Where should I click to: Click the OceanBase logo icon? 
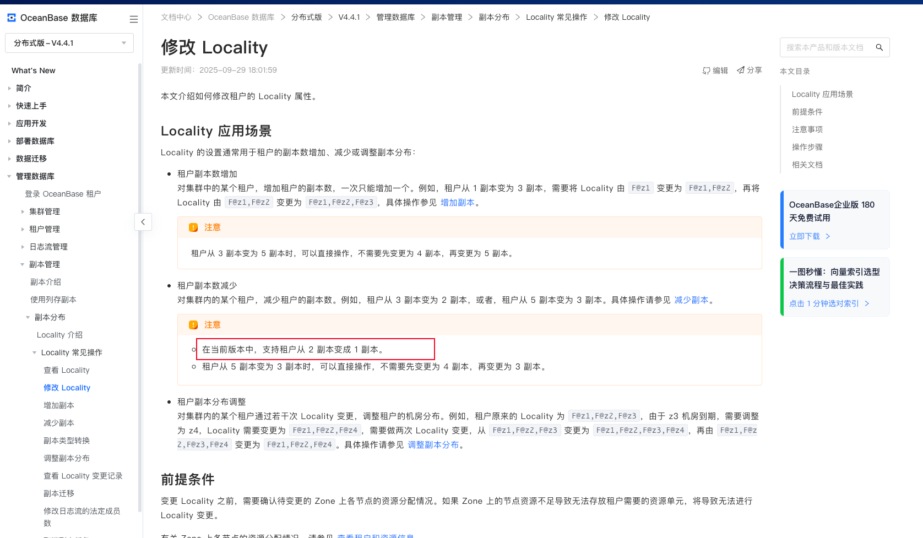(x=11, y=18)
